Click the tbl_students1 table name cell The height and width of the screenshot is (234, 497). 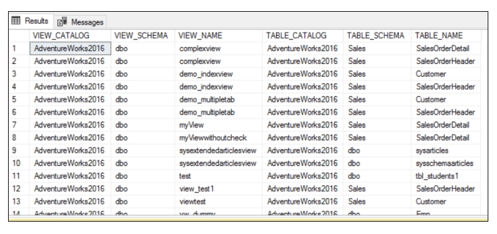coord(446,176)
